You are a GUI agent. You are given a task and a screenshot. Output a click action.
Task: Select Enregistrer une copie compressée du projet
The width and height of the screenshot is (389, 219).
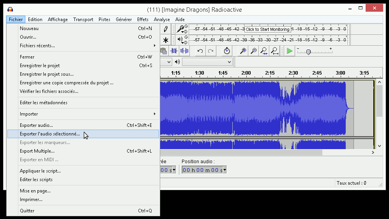pyautogui.click(x=83, y=83)
